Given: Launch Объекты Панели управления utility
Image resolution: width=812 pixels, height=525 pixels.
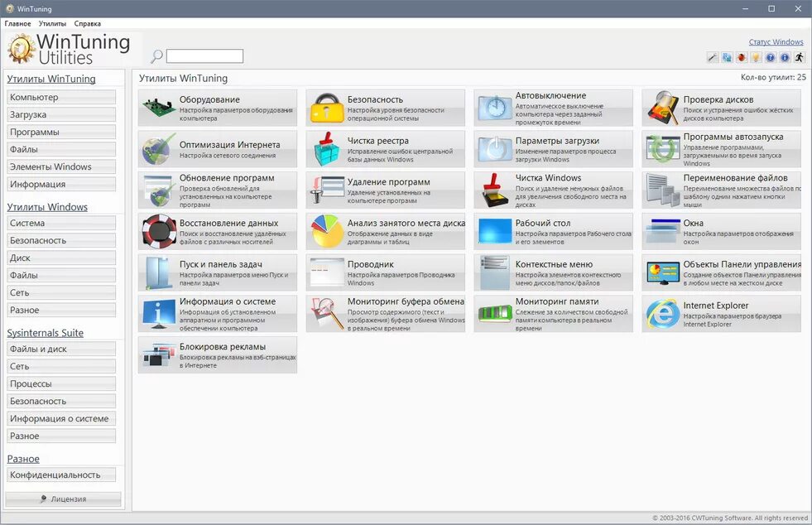Looking at the screenshot, I should [722, 272].
